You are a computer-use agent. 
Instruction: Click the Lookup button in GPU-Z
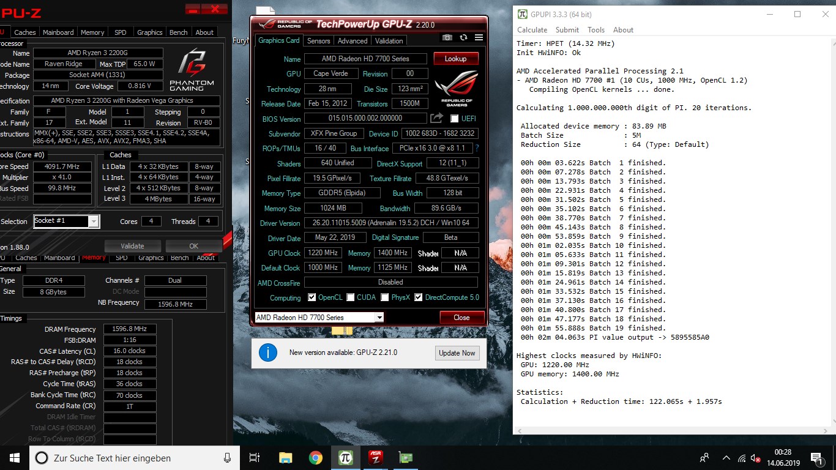pos(456,58)
